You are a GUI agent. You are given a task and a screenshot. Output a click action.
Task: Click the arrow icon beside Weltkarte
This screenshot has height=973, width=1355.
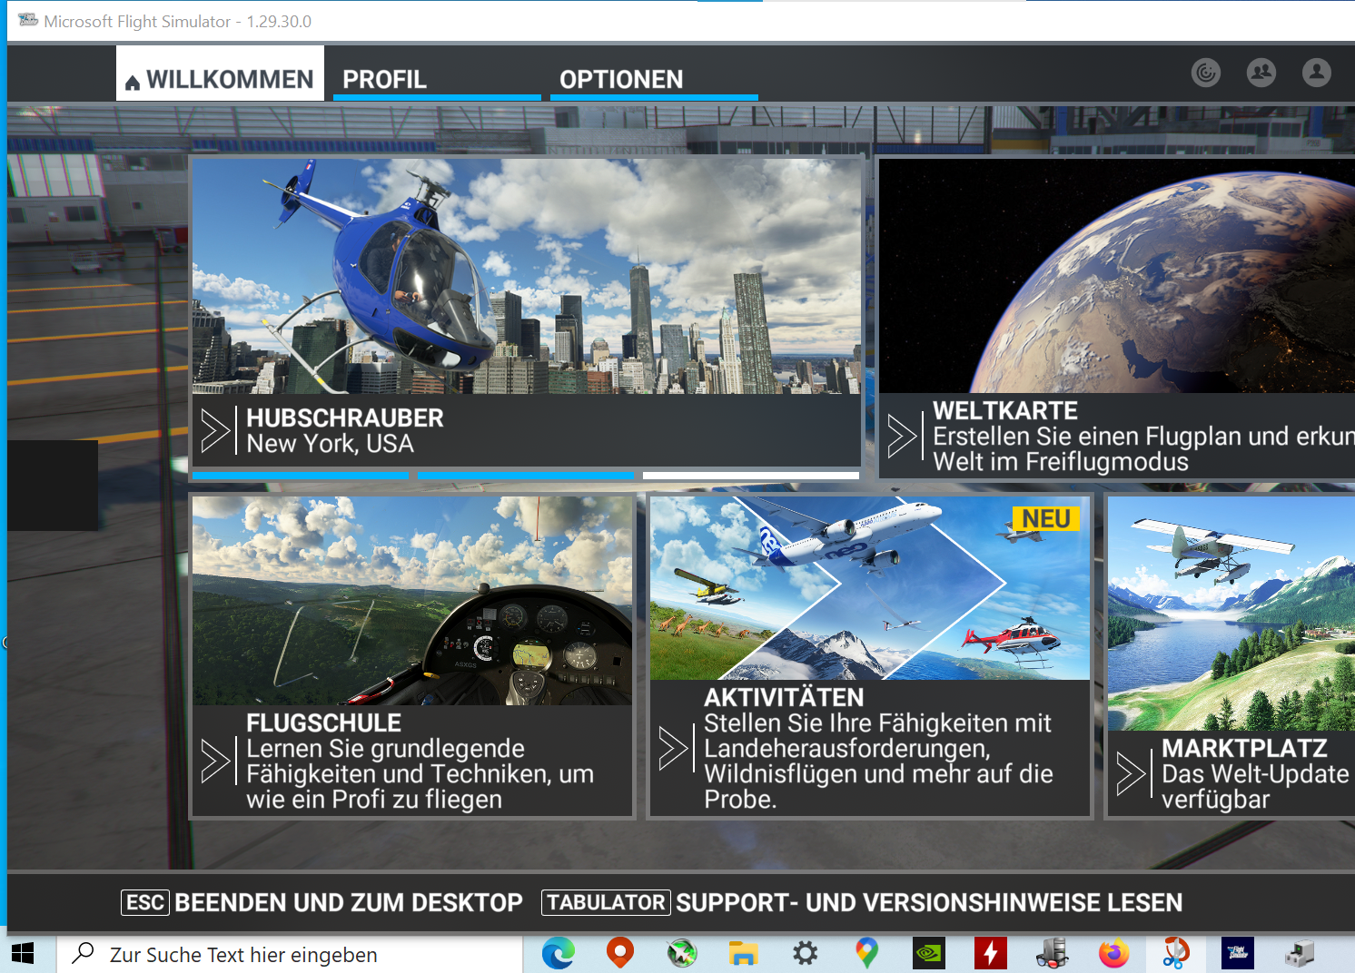(x=902, y=437)
